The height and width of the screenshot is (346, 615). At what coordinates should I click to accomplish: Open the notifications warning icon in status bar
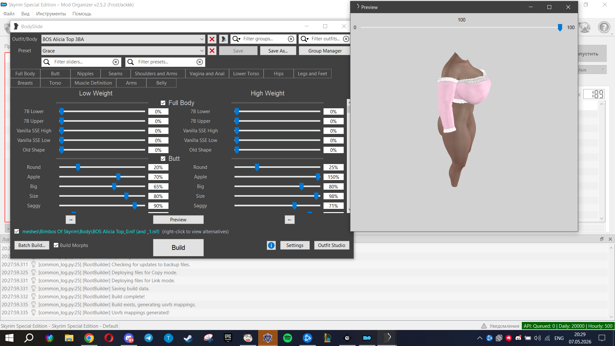point(484,326)
